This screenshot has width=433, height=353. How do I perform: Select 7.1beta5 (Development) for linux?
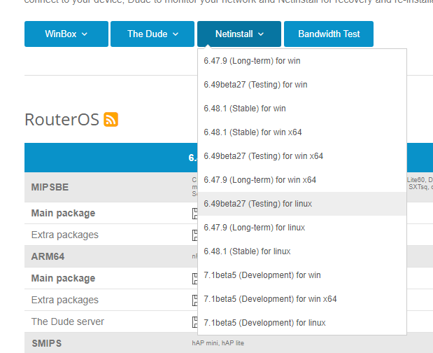pyautogui.click(x=302, y=323)
